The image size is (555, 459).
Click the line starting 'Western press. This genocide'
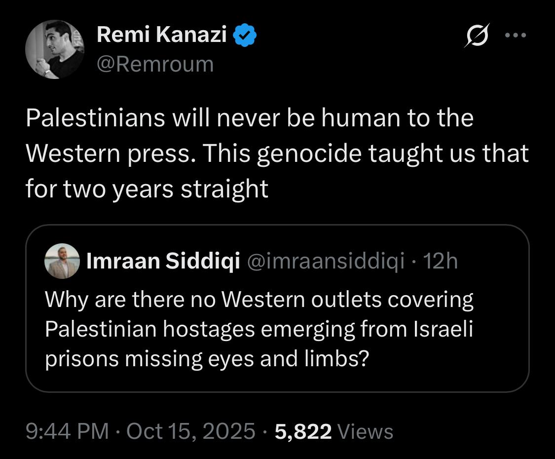[x=277, y=154]
